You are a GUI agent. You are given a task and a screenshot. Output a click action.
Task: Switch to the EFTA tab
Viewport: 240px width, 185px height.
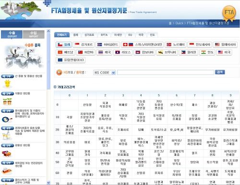104,35
